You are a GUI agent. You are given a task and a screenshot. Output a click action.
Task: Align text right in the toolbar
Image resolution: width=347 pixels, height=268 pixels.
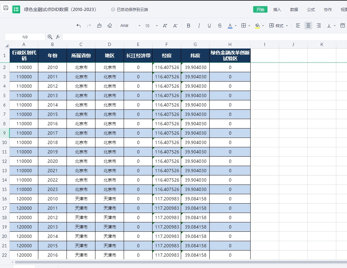pos(319,26)
